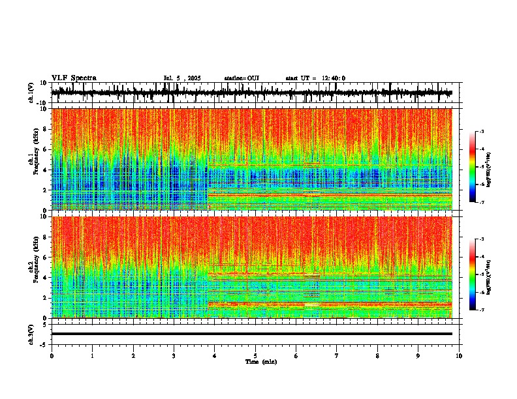Screen dimensions: 517x399
Task: Click the '5' tick on ch.3(V) axis
Action: click(x=46, y=325)
